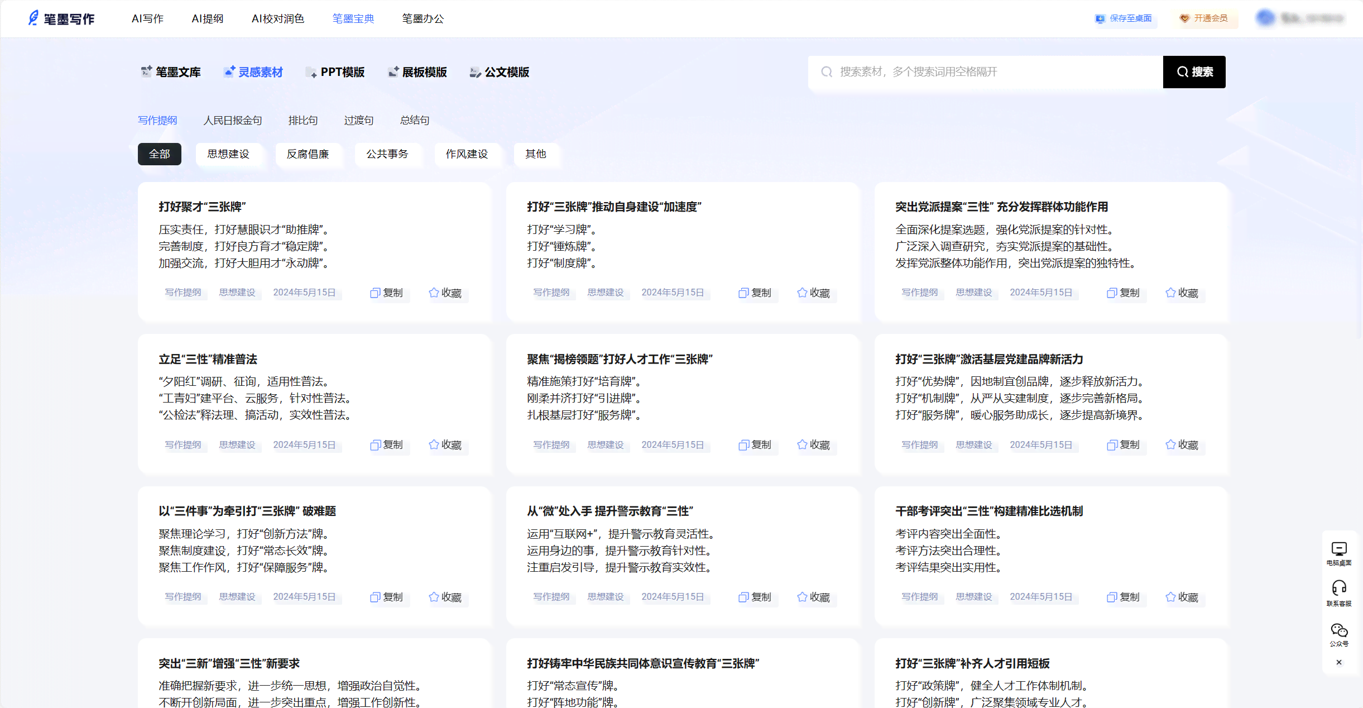
Task: Open 笔墨办公 in top navigation
Action: pyautogui.click(x=423, y=18)
